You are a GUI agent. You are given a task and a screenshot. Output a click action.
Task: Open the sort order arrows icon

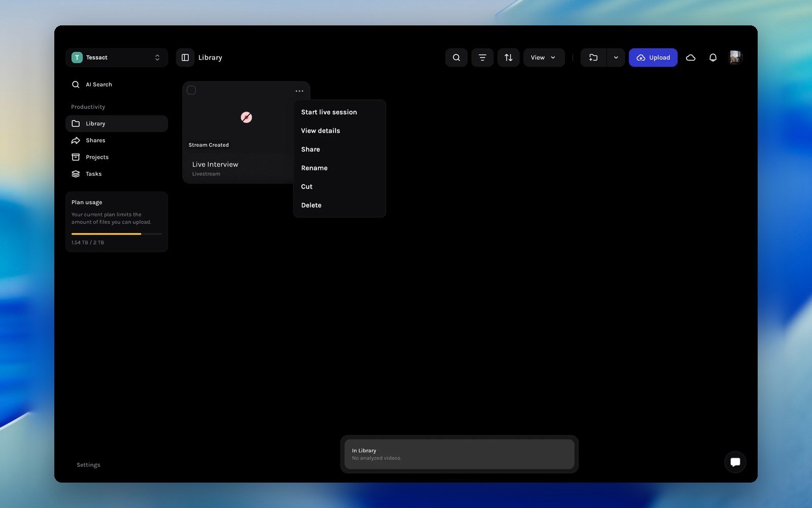[x=509, y=57]
